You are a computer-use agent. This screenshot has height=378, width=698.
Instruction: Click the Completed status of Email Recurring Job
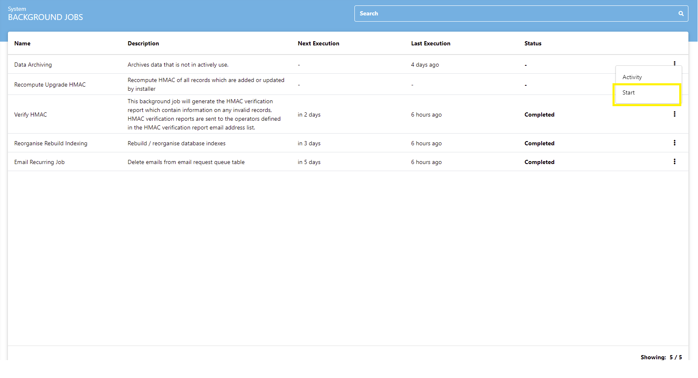pos(539,162)
